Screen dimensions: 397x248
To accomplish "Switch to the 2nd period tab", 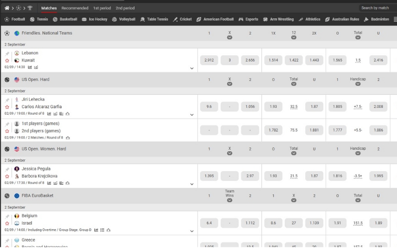I will coord(125,8).
